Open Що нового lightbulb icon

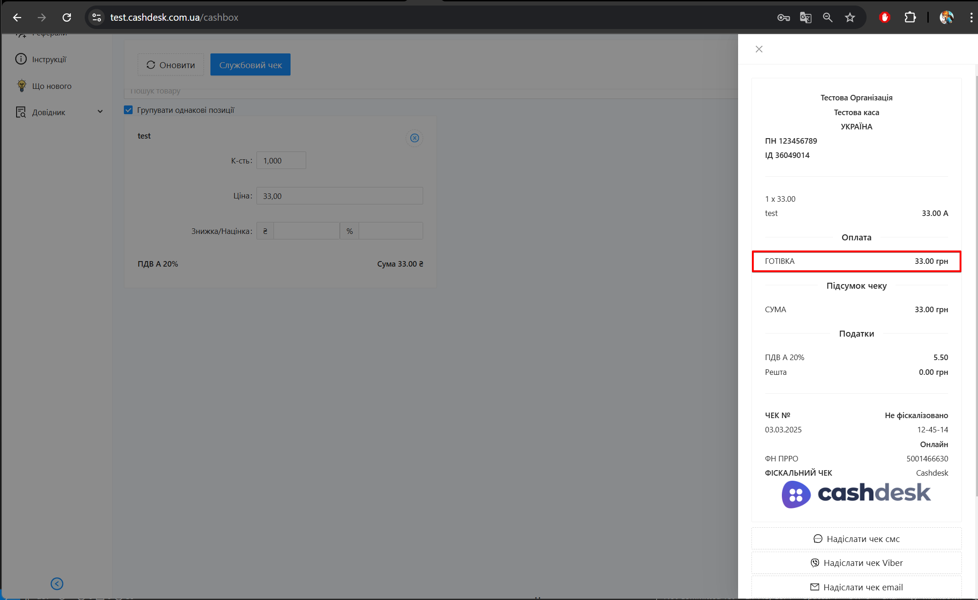[x=21, y=86]
